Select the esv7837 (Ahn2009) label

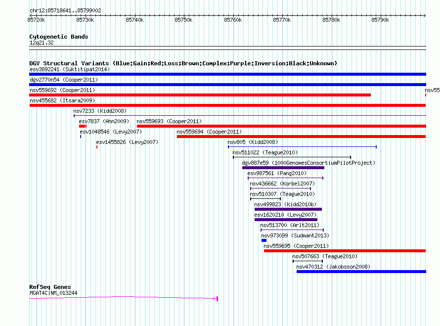pos(104,121)
